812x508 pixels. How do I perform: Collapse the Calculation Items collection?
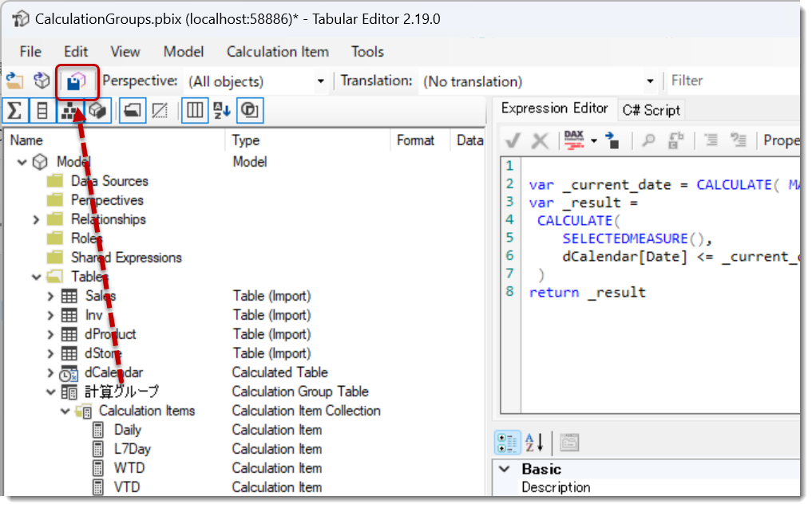pos(65,412)
